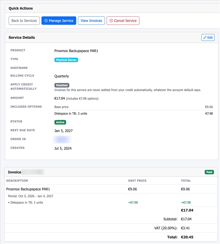Click the gear icon in Manage Service
Image resolution: width=220 pixels, height=244 pixels.
(46, 20)
